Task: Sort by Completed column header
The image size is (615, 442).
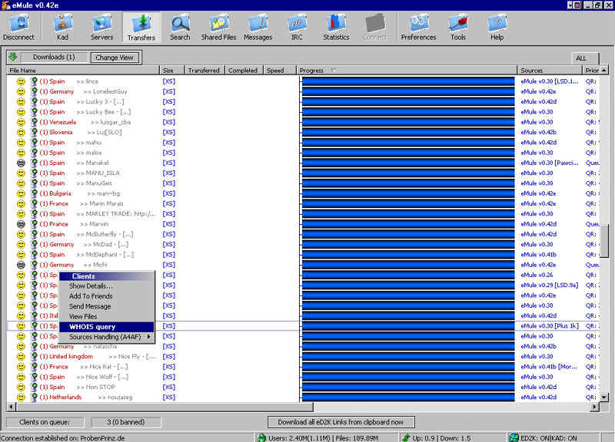Action: (x=244, y=70)
